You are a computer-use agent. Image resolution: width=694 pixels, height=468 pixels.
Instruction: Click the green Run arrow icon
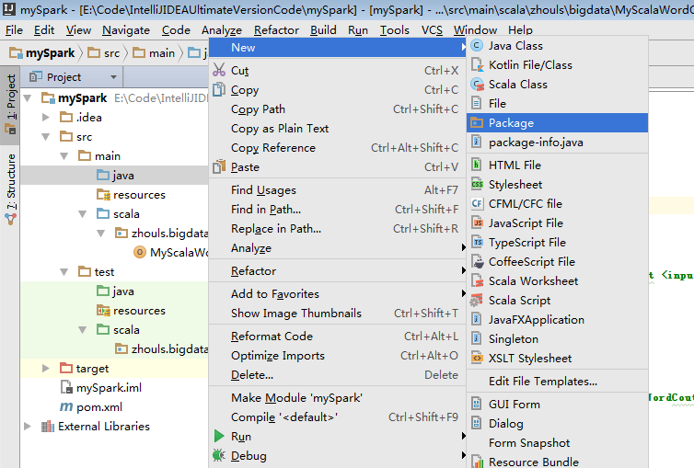pyautogui.click(x=219, y=436)
